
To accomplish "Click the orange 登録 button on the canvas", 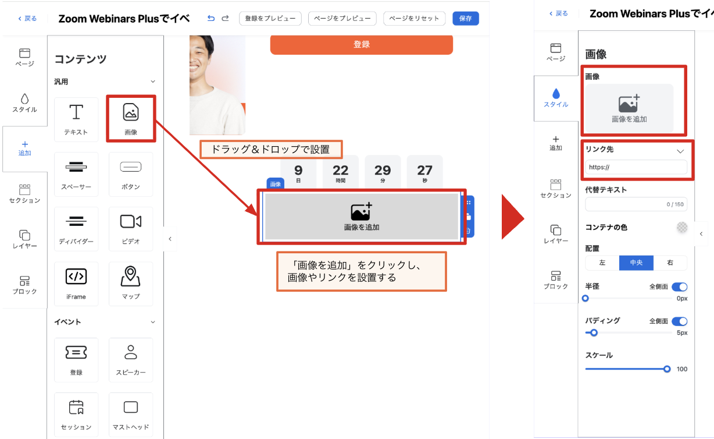I will pyautogui.click(x=361, y=44).
